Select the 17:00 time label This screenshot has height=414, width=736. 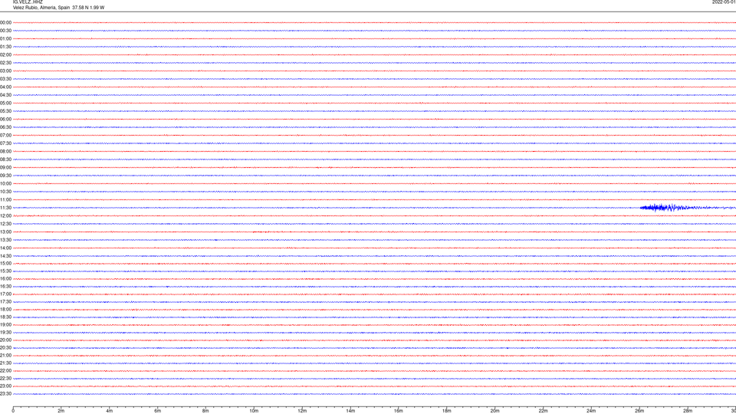point(5,294)
